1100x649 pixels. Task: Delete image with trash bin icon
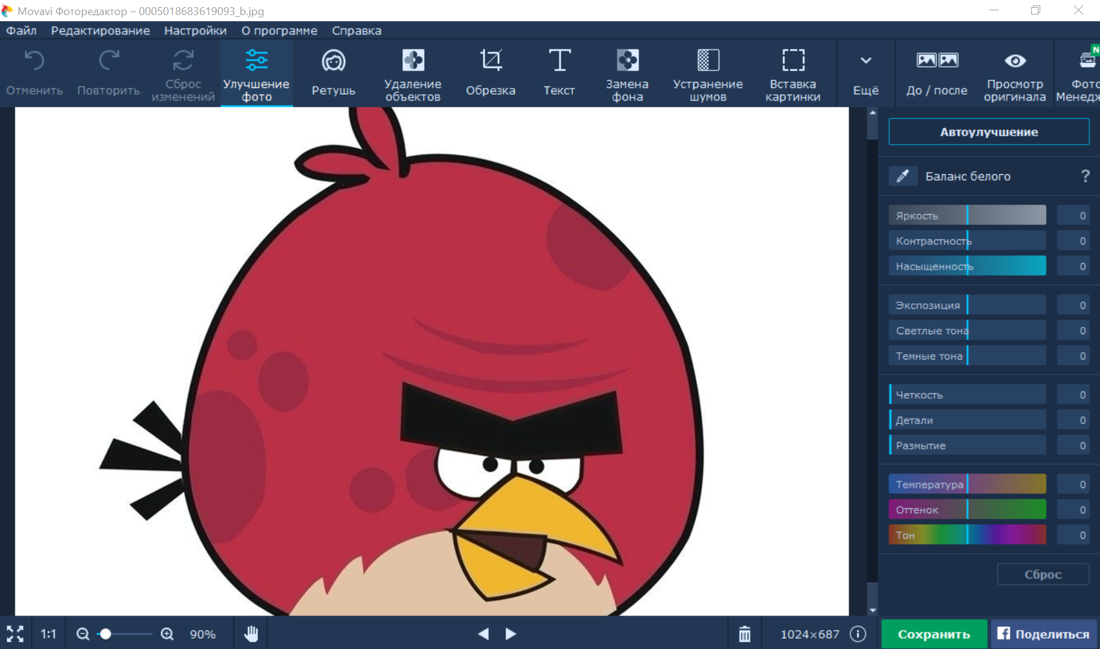point(745,634)
